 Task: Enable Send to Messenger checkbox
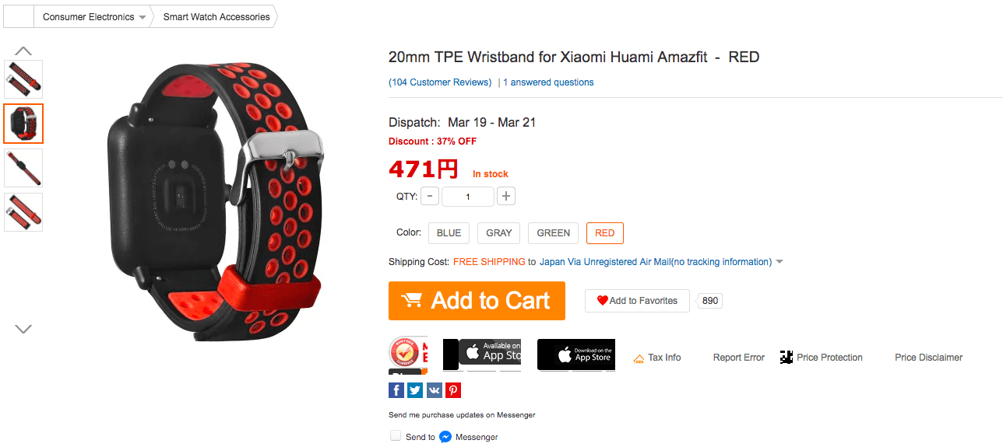[396, 436]
